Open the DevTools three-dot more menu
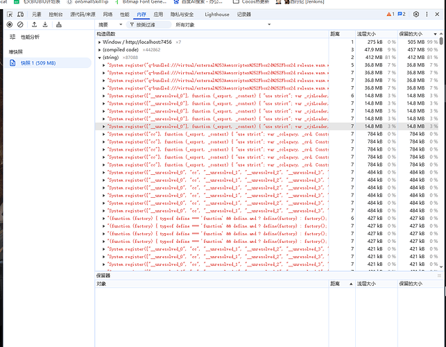446x347 pixels. [x=427, y=14]
